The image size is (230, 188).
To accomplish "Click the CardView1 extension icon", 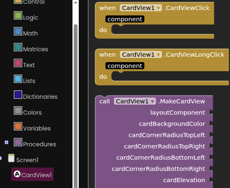I will pos(17,174).
